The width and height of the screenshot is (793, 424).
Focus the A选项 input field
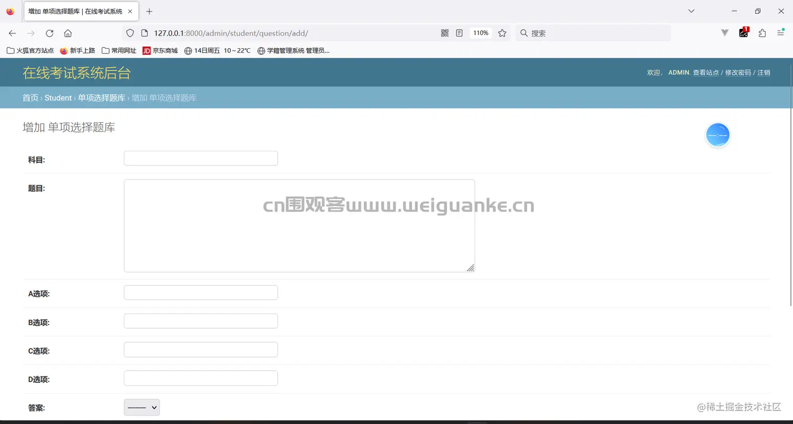(x=201, y=293)
